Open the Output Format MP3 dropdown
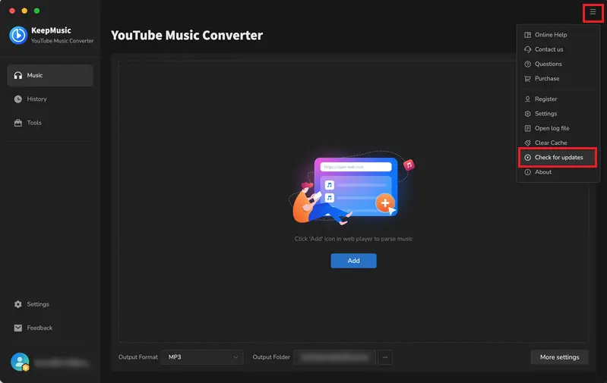 203,357
